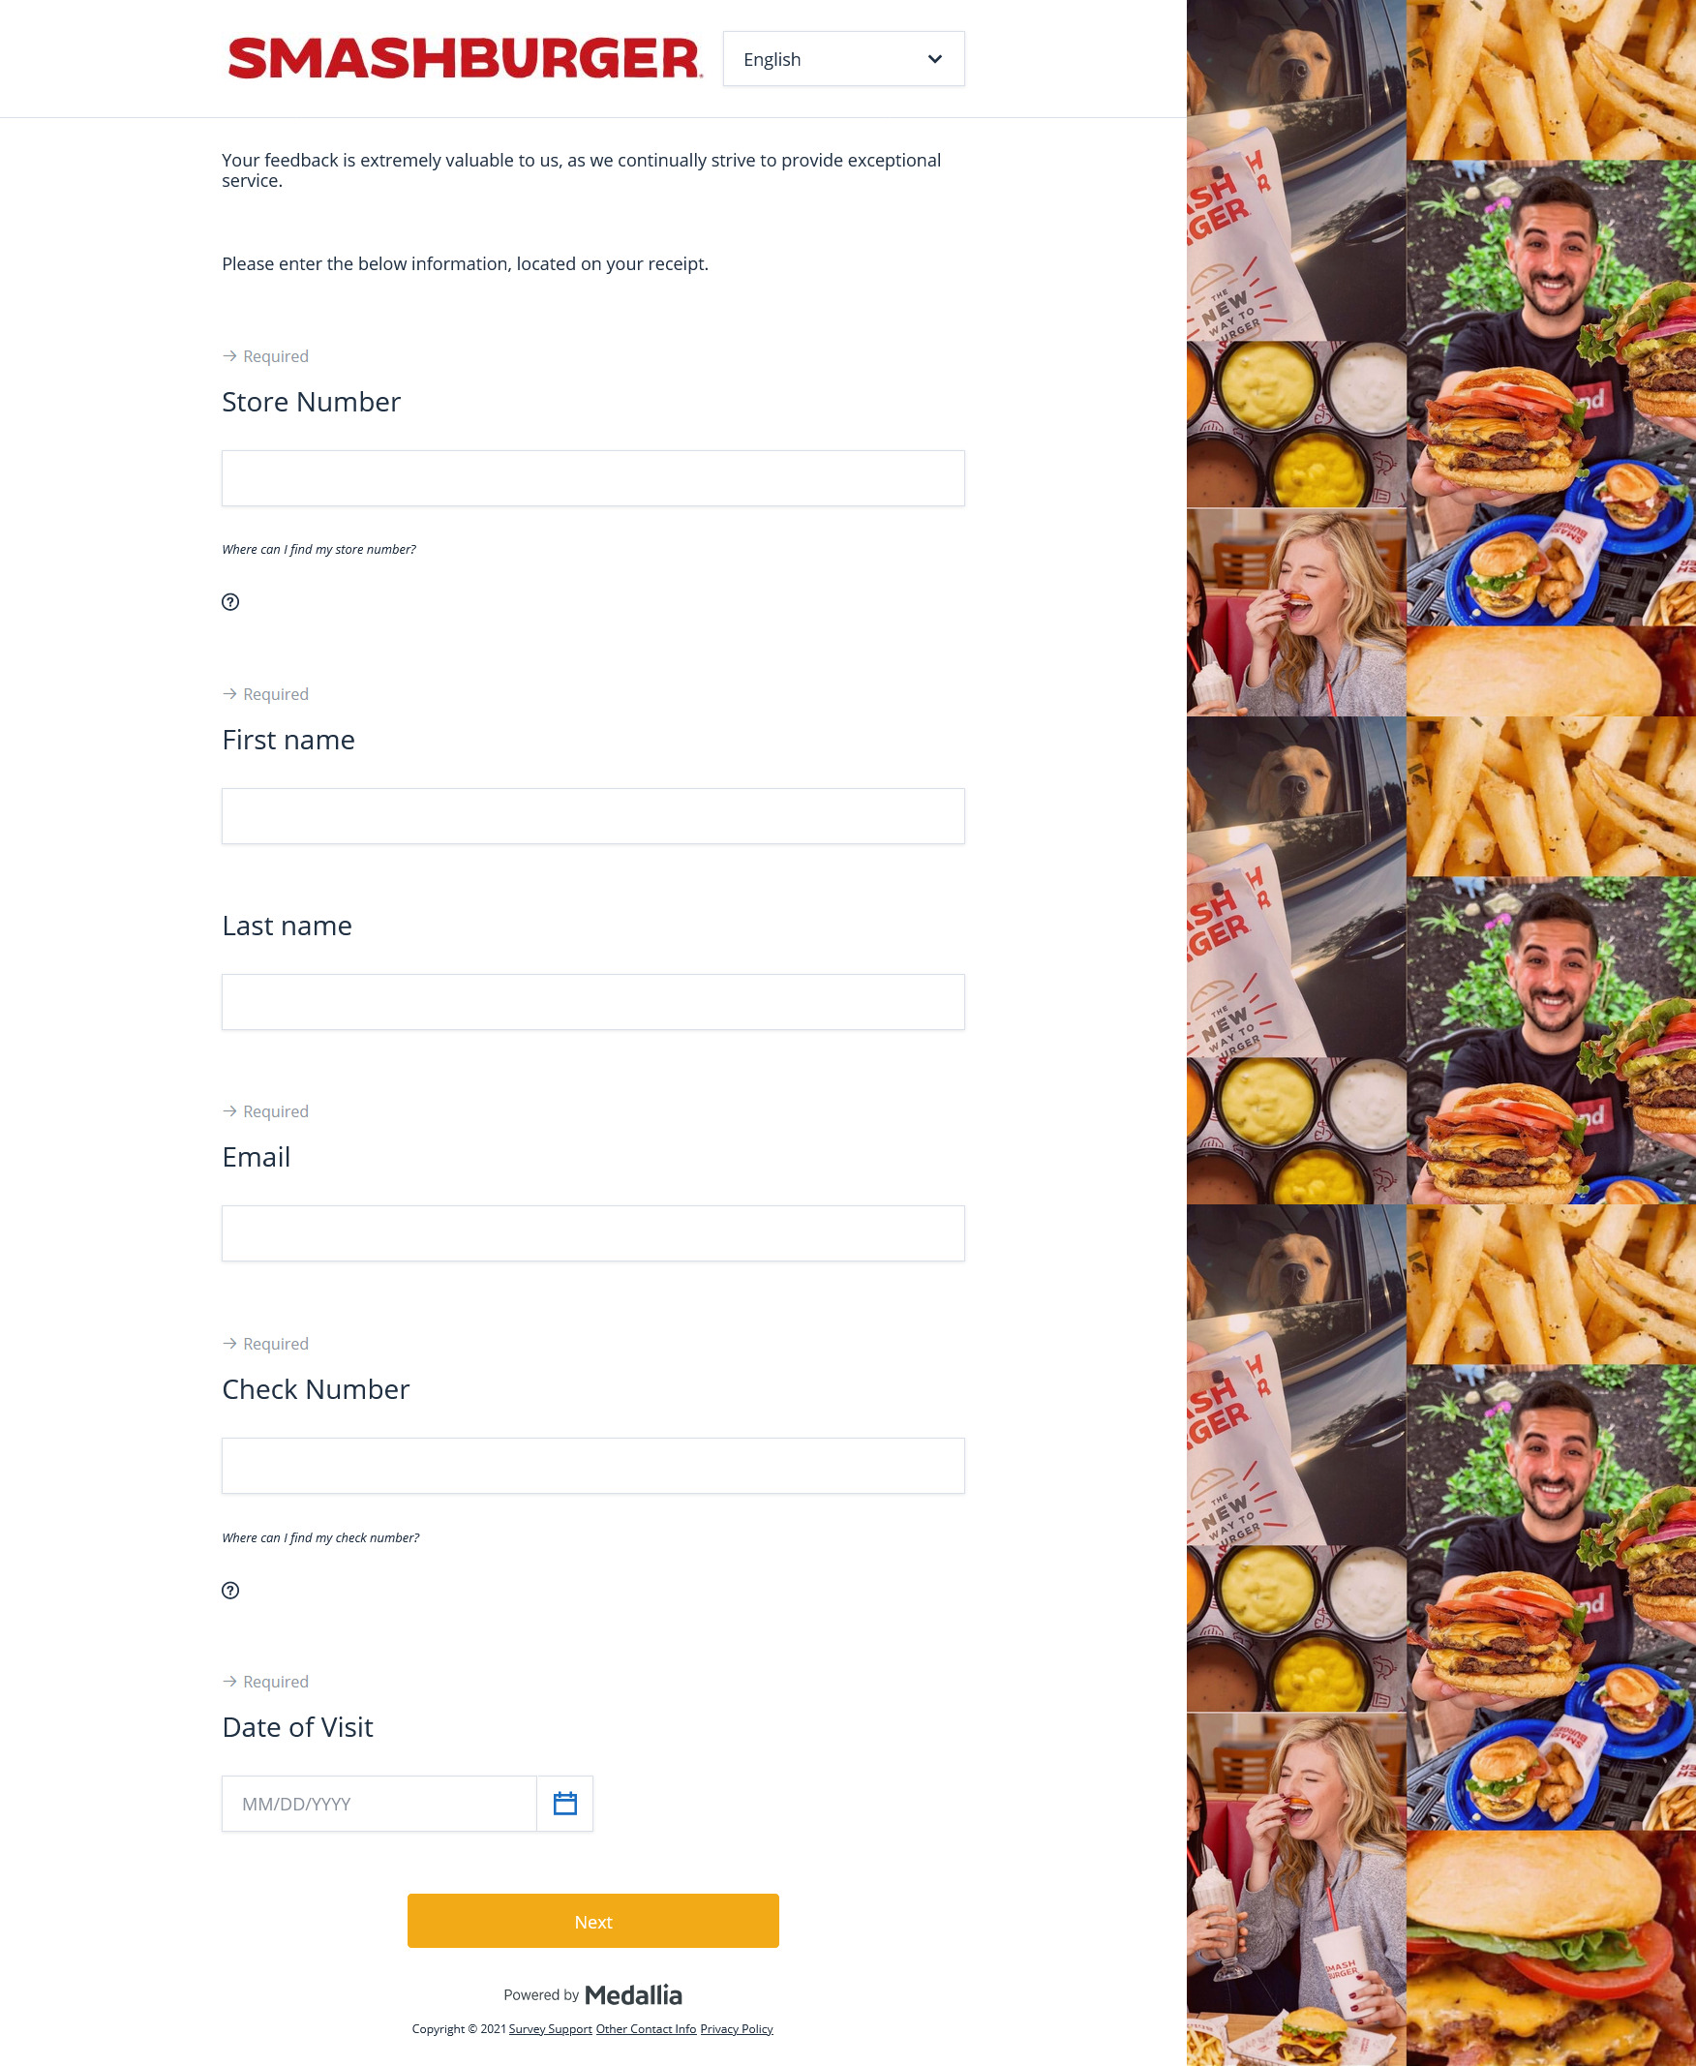Open the calendar date picker icon

pos(564,1804)
